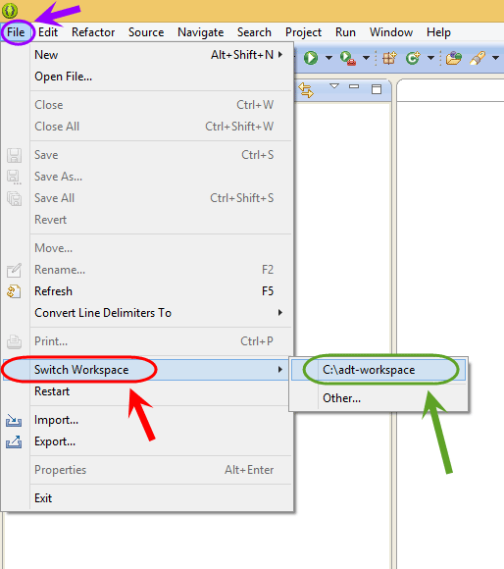This screenshot has height=569, width=504.
Task: Click the Link with Editor arrows icon
Action: [306, 89]
